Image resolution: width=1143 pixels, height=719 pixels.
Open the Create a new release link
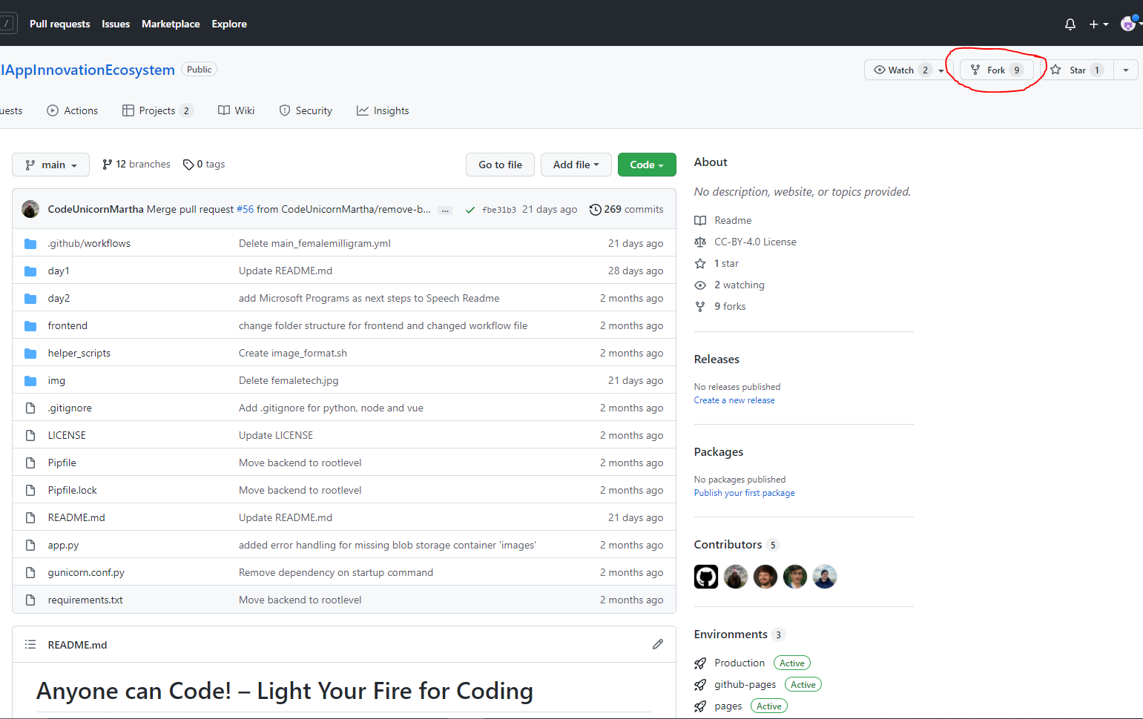(x=734, y=400)
